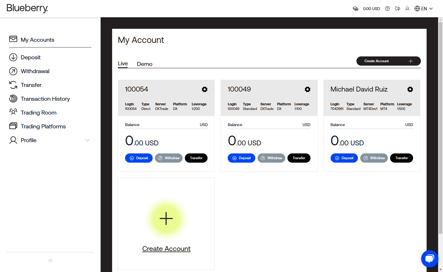
Task: Click the Create Account underlined link
Action: point(166,249)
